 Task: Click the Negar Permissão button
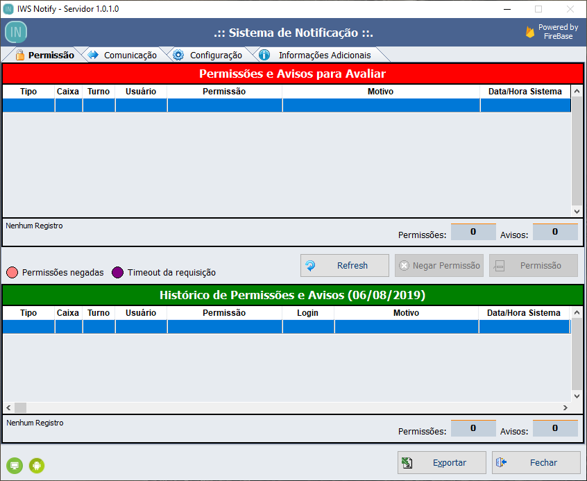point(439,265)
